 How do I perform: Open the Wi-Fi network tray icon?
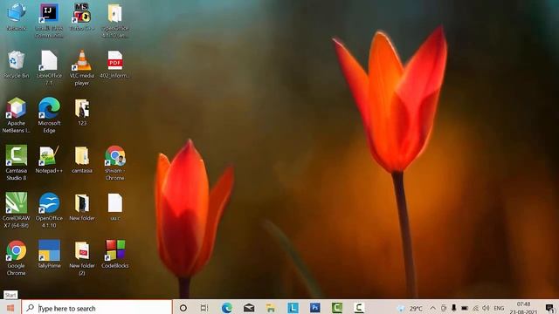pos(475,308)
